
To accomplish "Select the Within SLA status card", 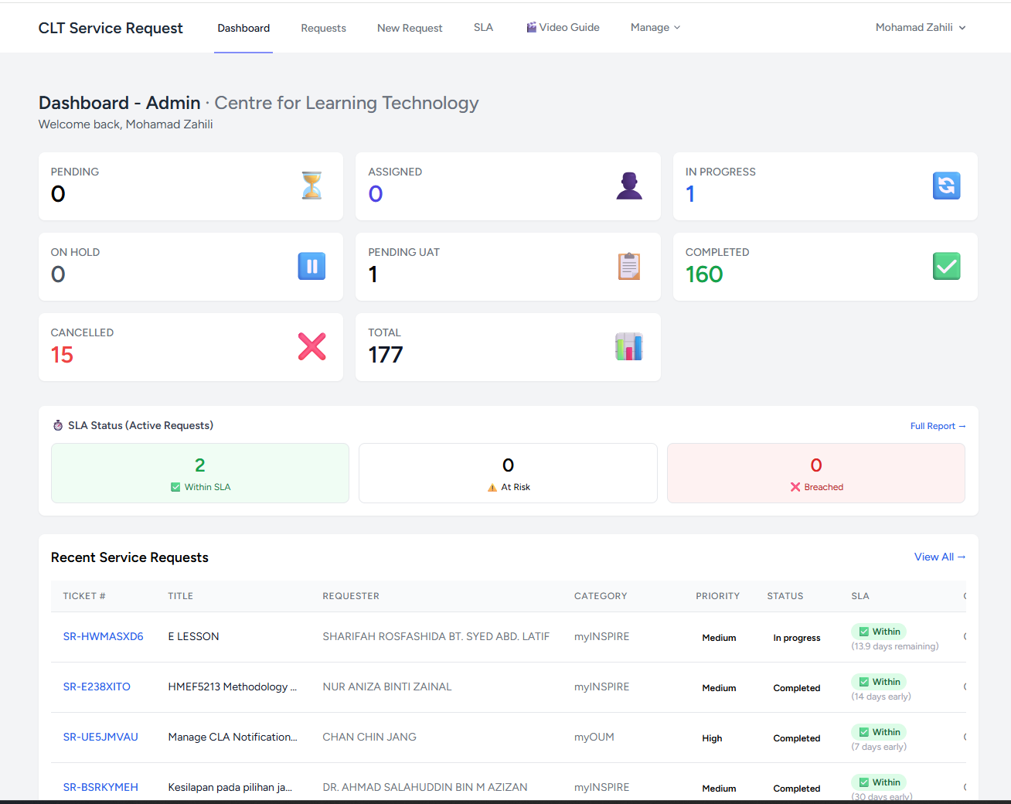I will (x=200, y=473).
